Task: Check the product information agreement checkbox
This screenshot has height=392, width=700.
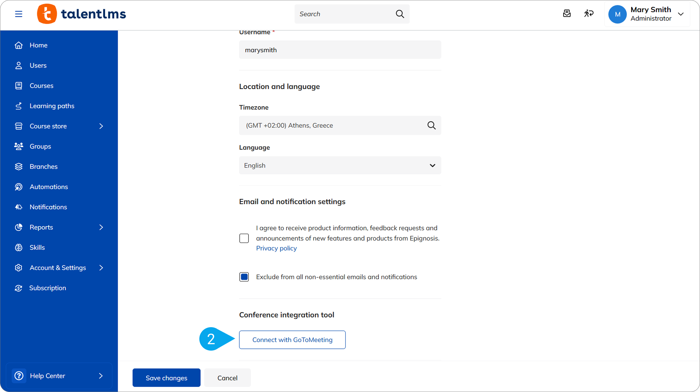Action: [x=244, y=238]
